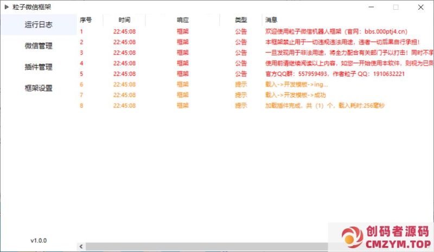Open the 运行日志 tab
The height and width of the screenshot is (252, 434).
pos(39,24)
